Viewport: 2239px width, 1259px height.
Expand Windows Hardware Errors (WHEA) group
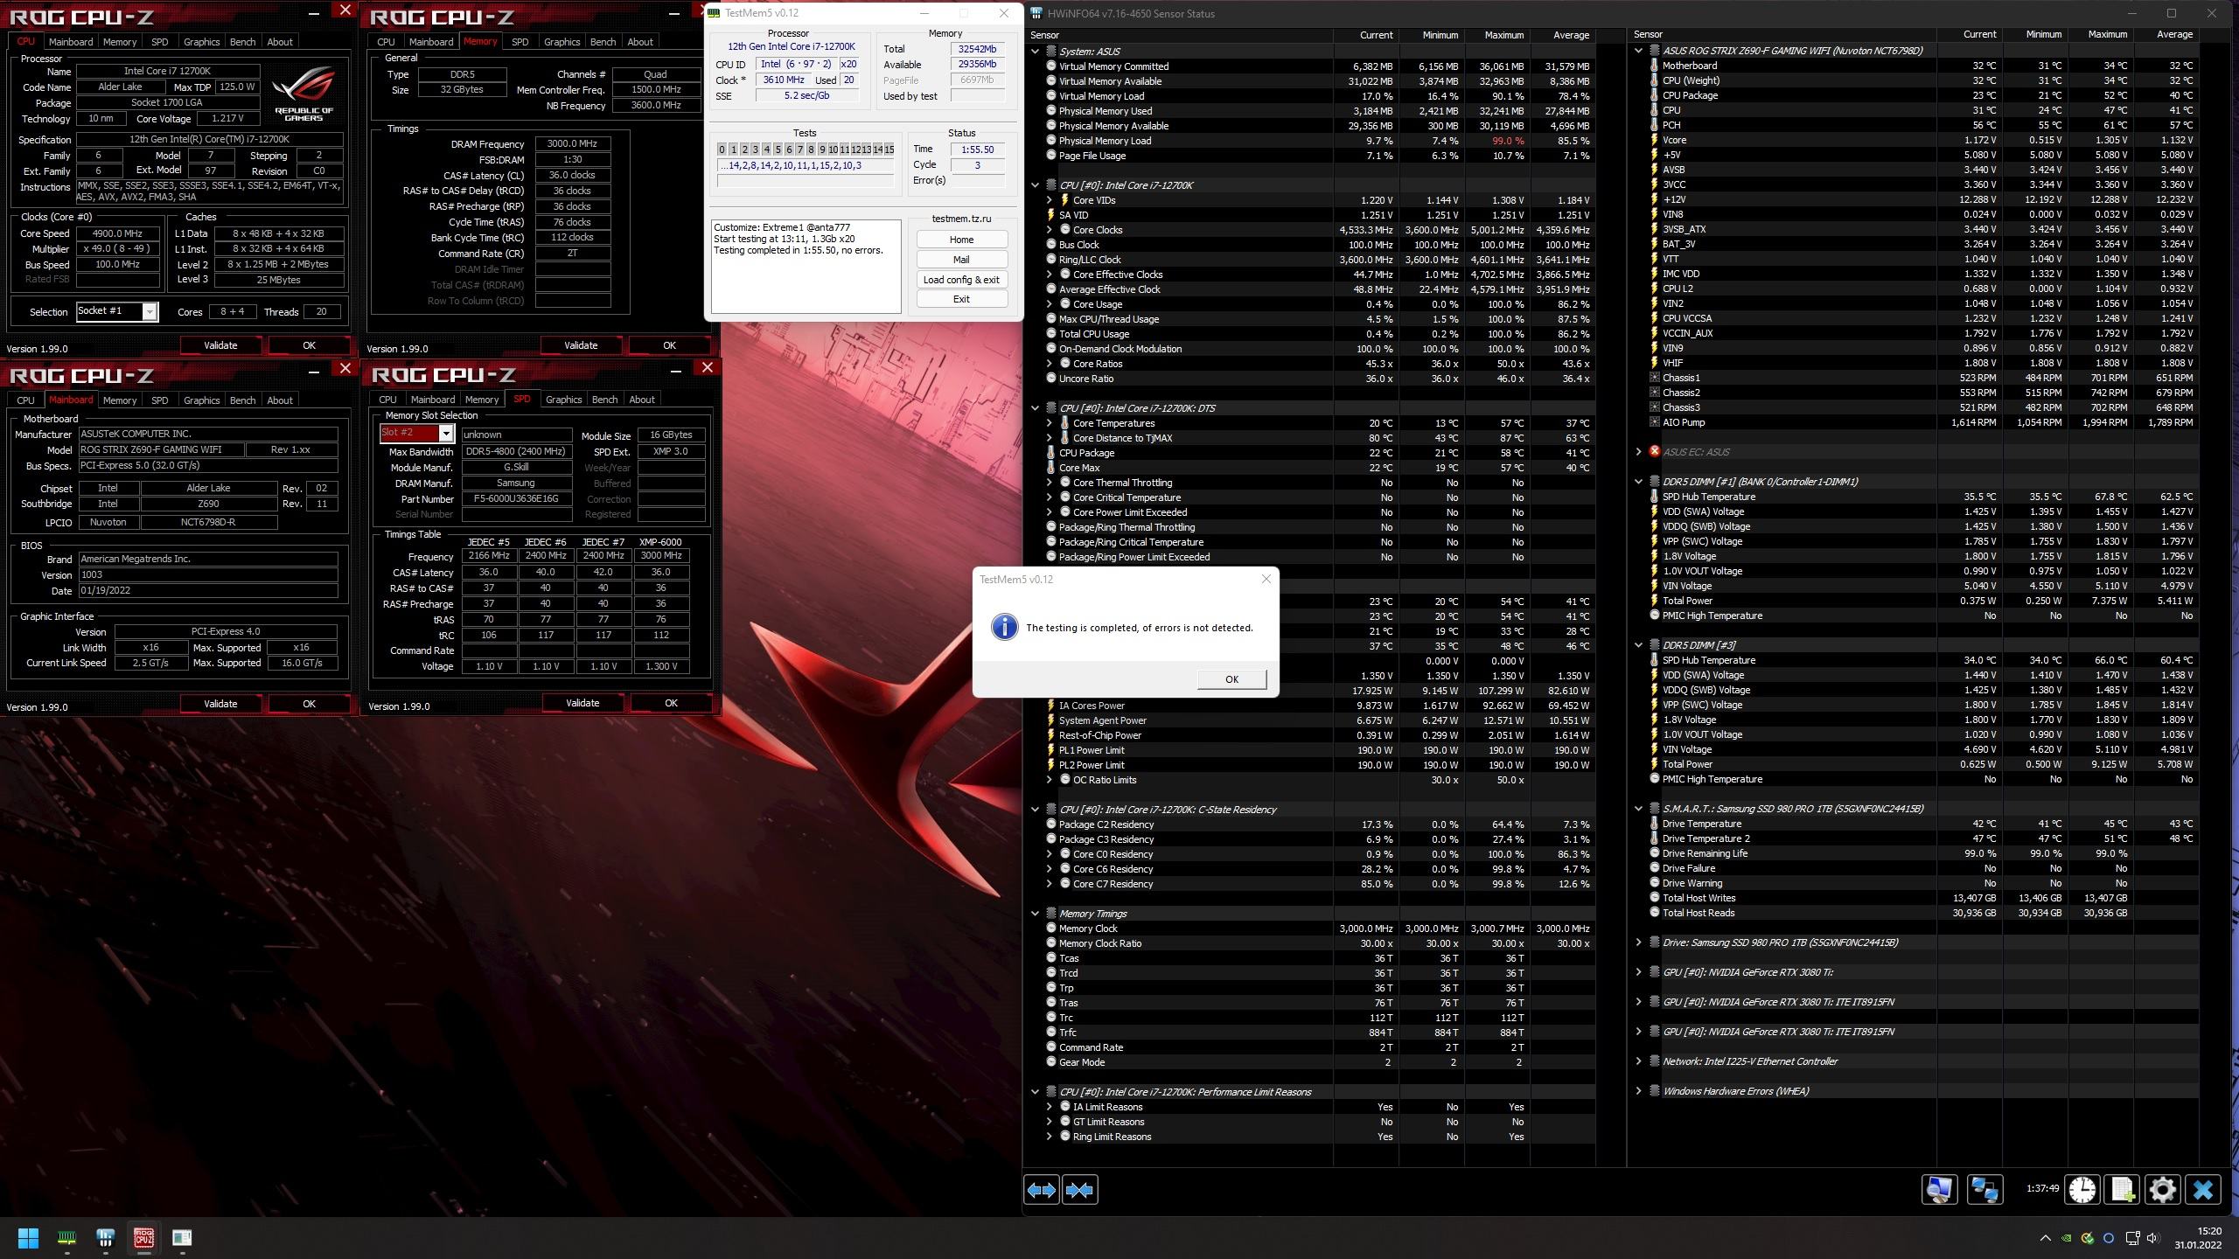coord(1638,1091)
